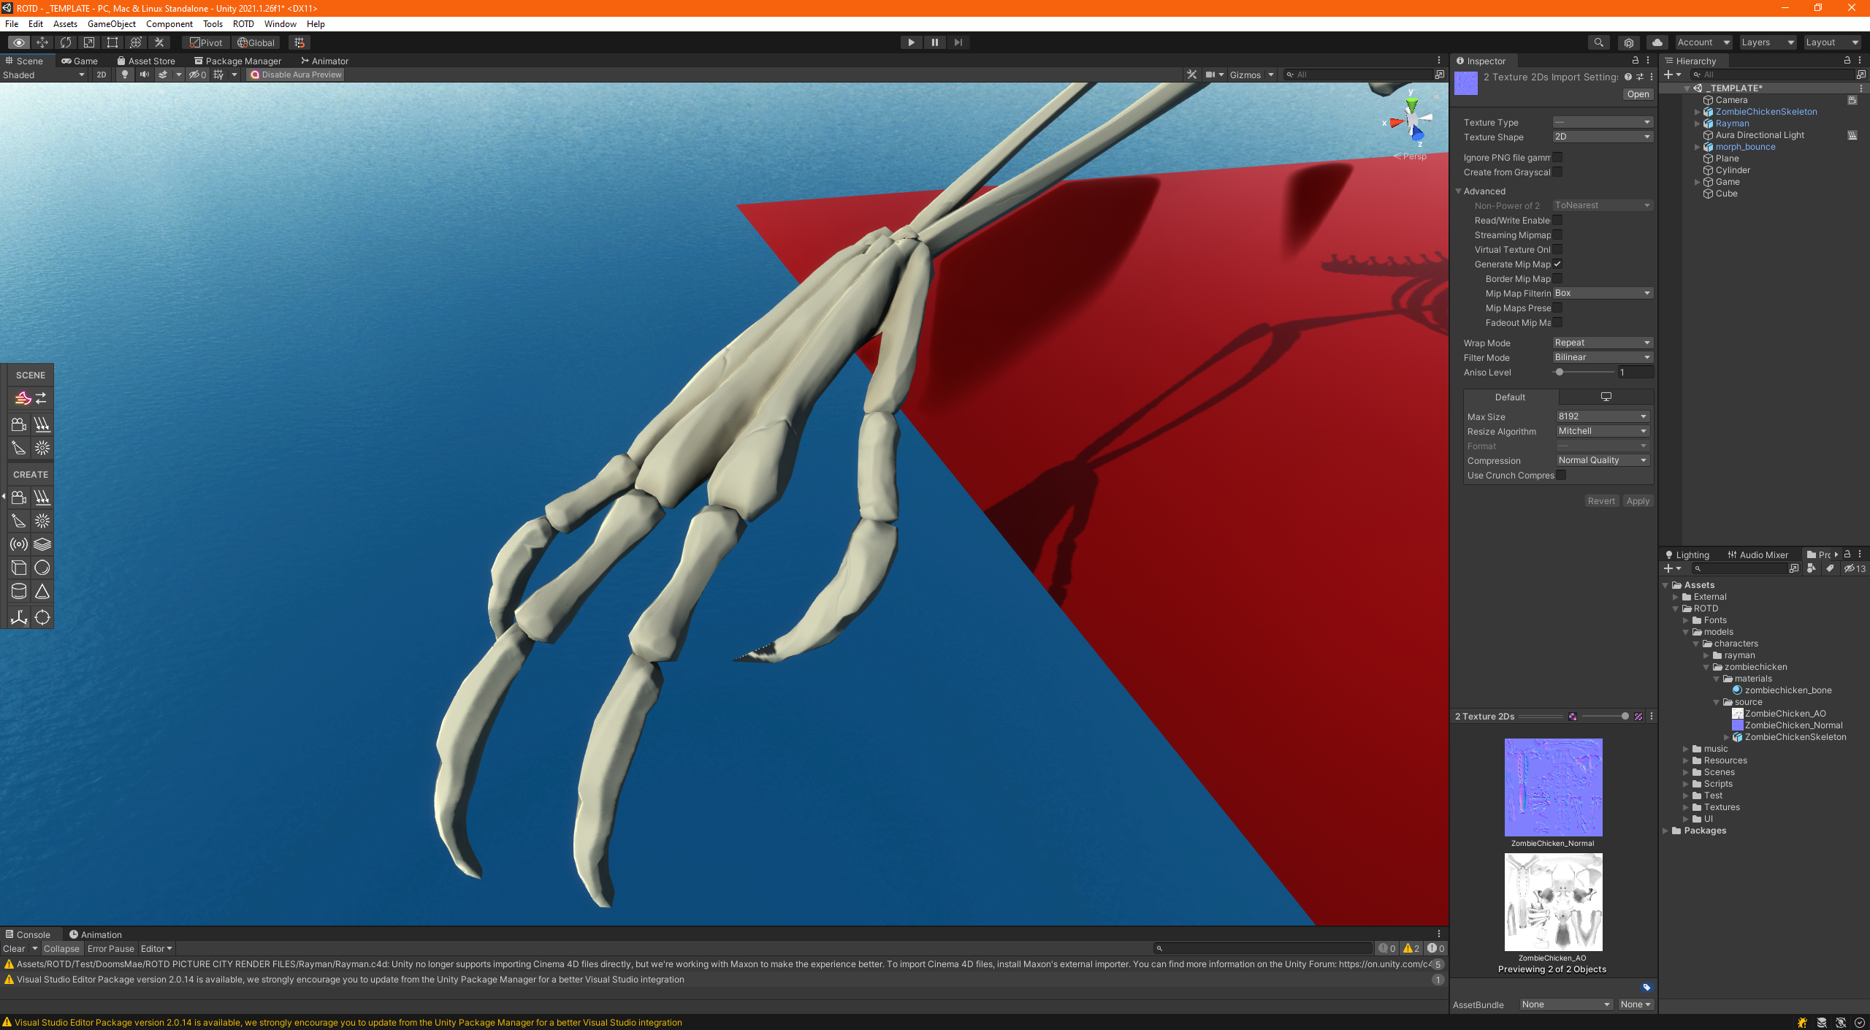Select the Rotate tool in toolbar
Viewport: 1870px width, 1030px height.
tap(66, 42)
